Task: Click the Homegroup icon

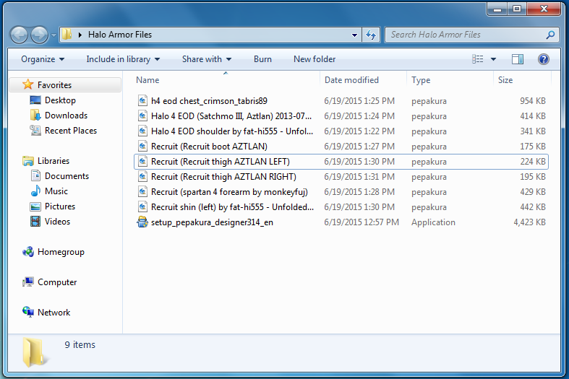Action: (28, 252)
